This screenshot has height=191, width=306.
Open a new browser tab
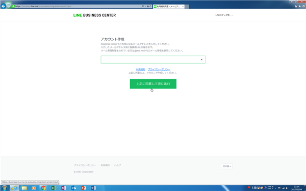click(x=187, y=7)
